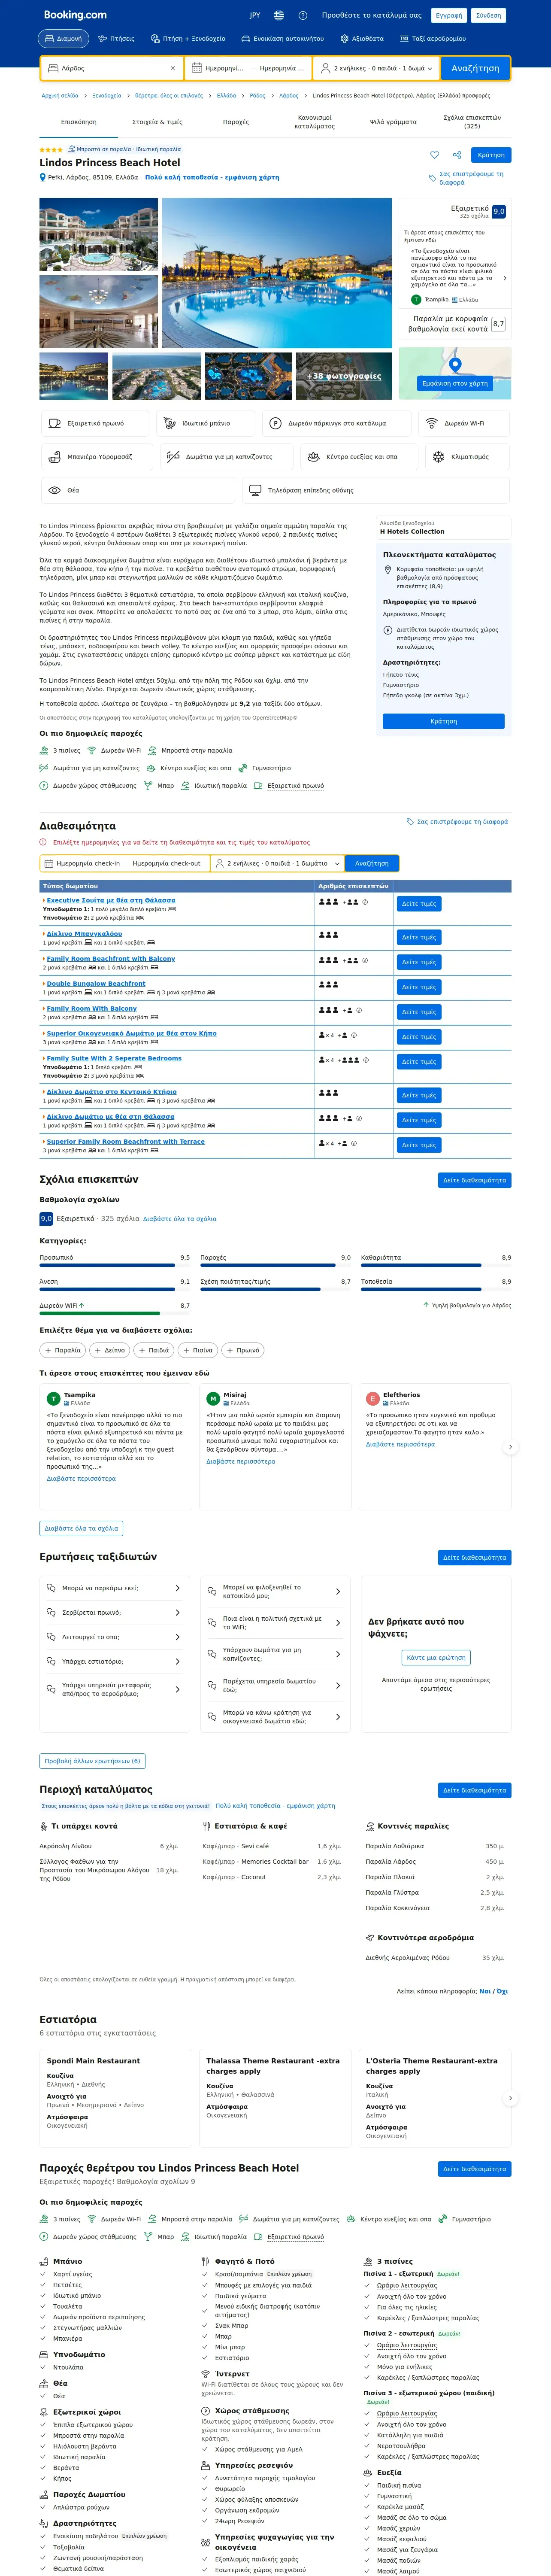Open the Booking.com logo home link
551x2576 pixels.
click(75, 15)
